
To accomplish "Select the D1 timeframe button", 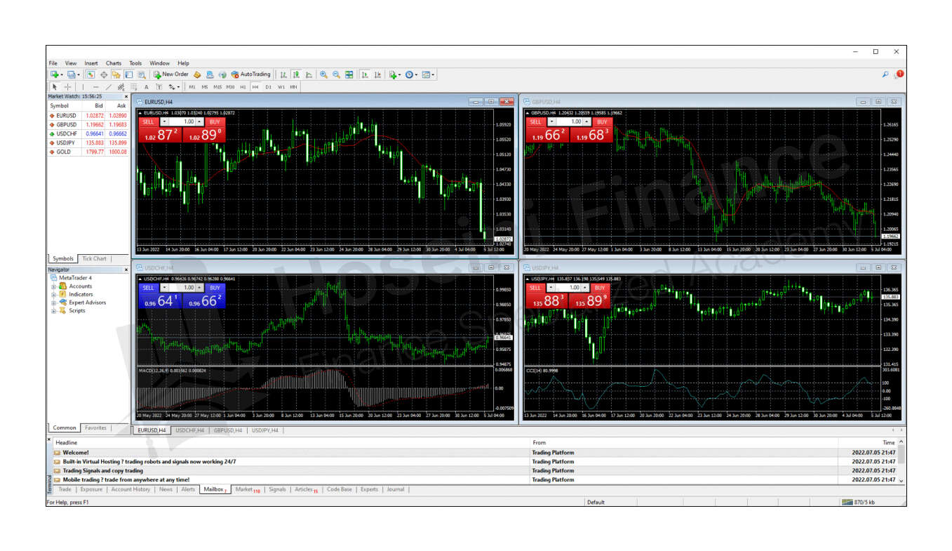I will click(x=268, y=87).
